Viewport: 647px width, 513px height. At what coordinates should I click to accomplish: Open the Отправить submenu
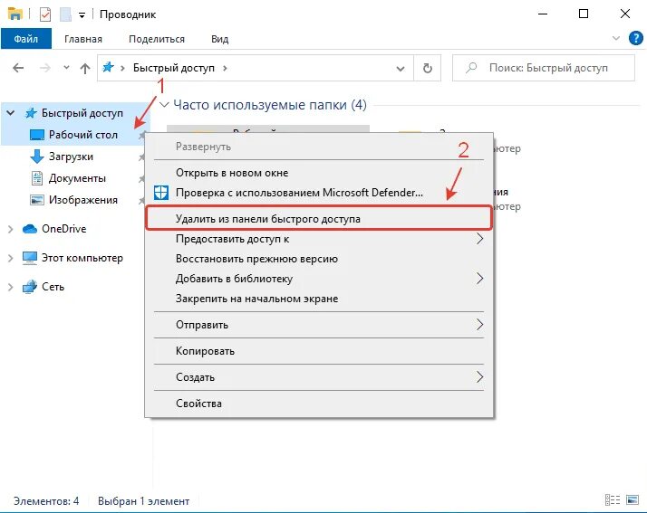(319, 325)
